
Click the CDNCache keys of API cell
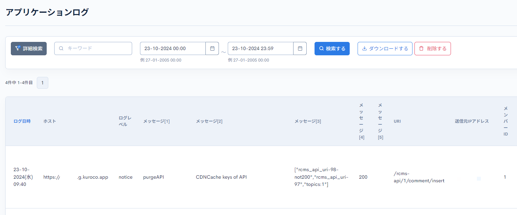(221, 177)
